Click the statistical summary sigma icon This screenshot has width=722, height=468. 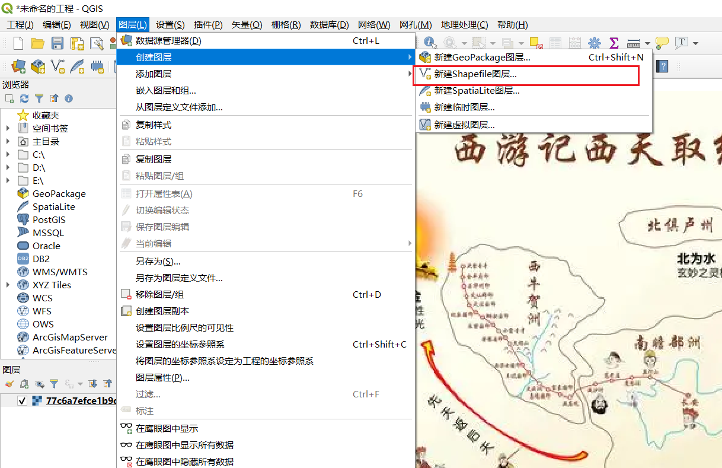(614, 43)
